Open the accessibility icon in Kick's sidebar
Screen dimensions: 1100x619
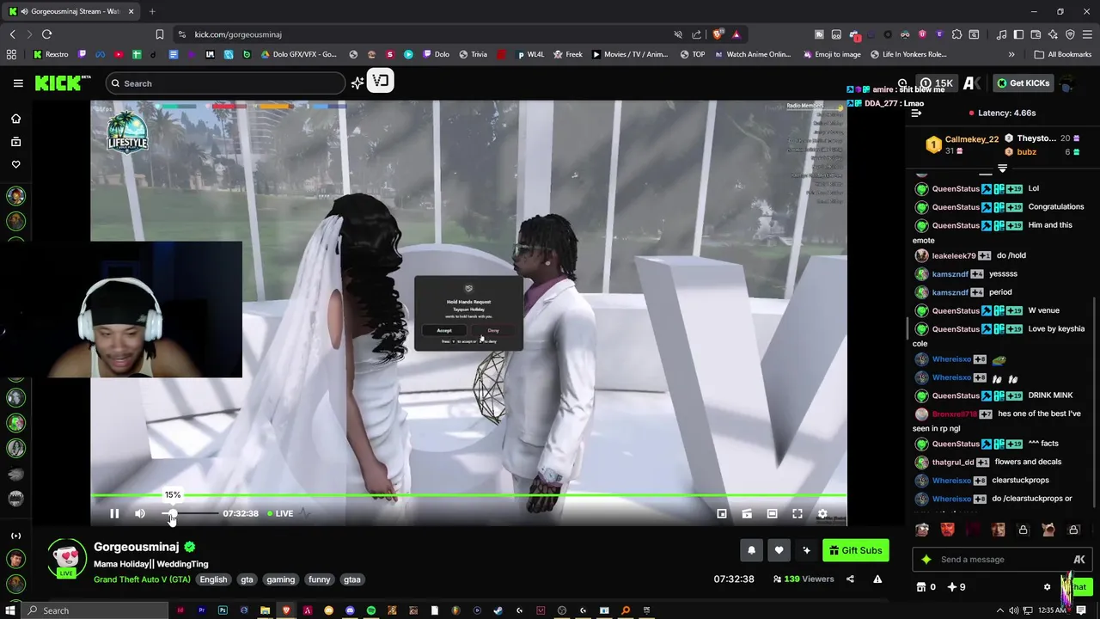[15, 536]
